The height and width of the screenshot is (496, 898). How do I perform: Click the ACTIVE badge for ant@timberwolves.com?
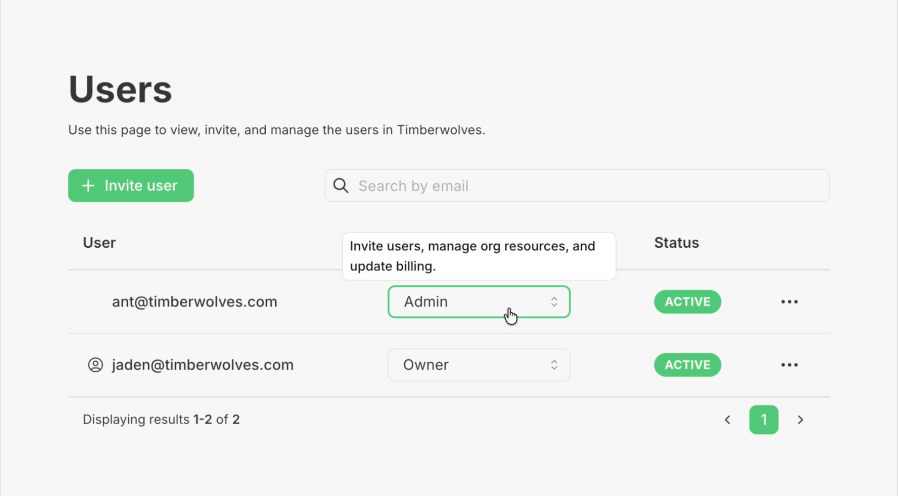tap(687, 302)
